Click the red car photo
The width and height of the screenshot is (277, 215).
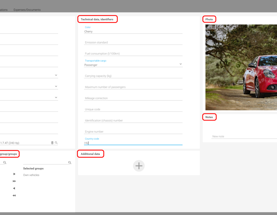pyautogui.click(x=241, y=67)
